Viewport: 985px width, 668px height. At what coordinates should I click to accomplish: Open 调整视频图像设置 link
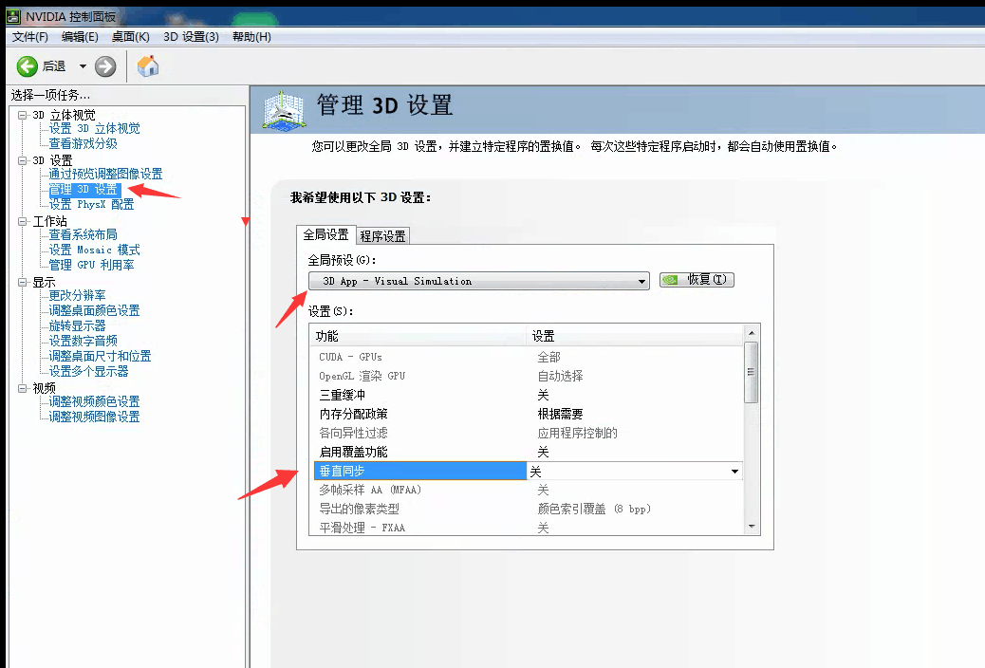[94, 416]
